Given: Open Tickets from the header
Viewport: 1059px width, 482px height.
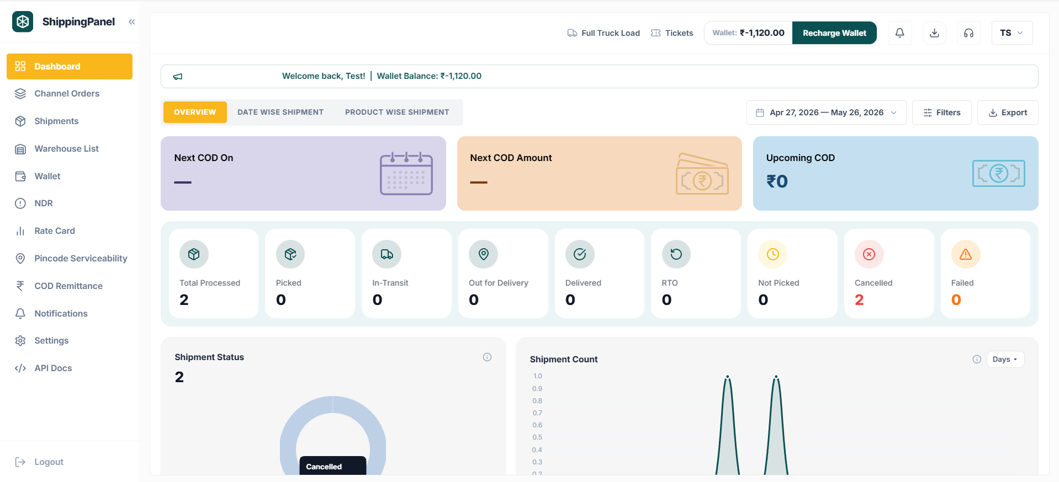Looking at the screenshot, I should (672, 33).
